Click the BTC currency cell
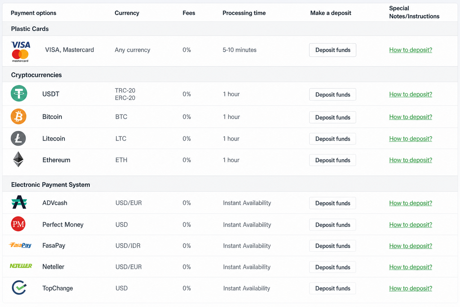The width and height of the screenshot is (460, 307). [x=121, y=117]
